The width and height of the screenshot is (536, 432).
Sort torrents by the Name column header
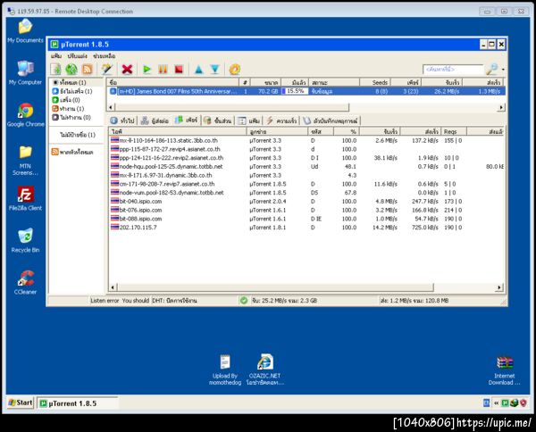click(x=172, y=83)
